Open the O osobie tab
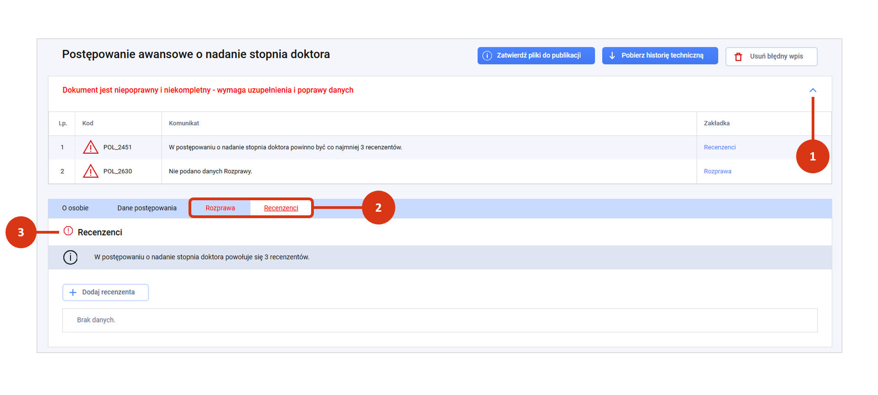This screenshot has width=878, height=395. click(x=75, y=208)
